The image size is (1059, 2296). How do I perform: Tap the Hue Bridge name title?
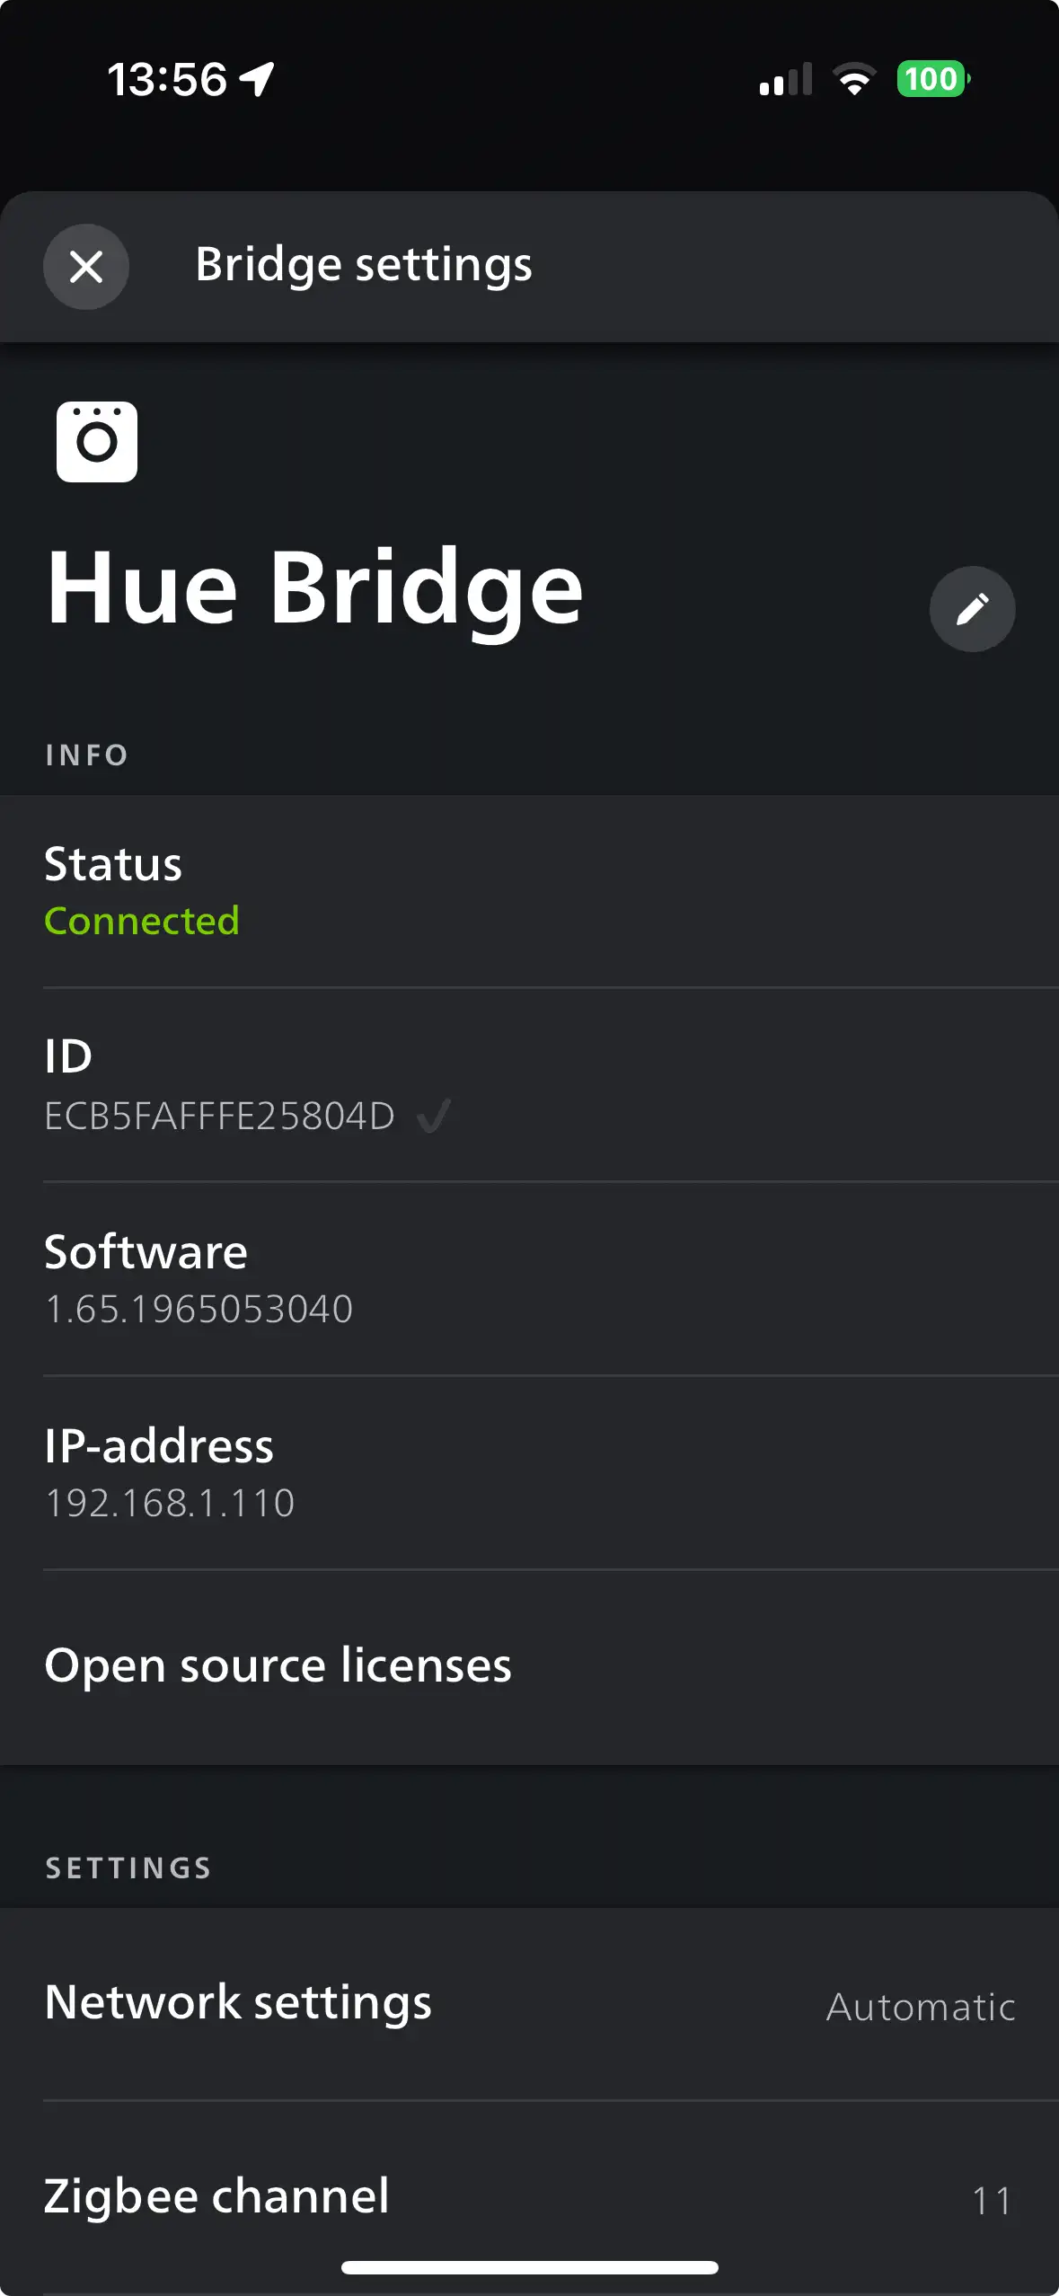(315, 588)
